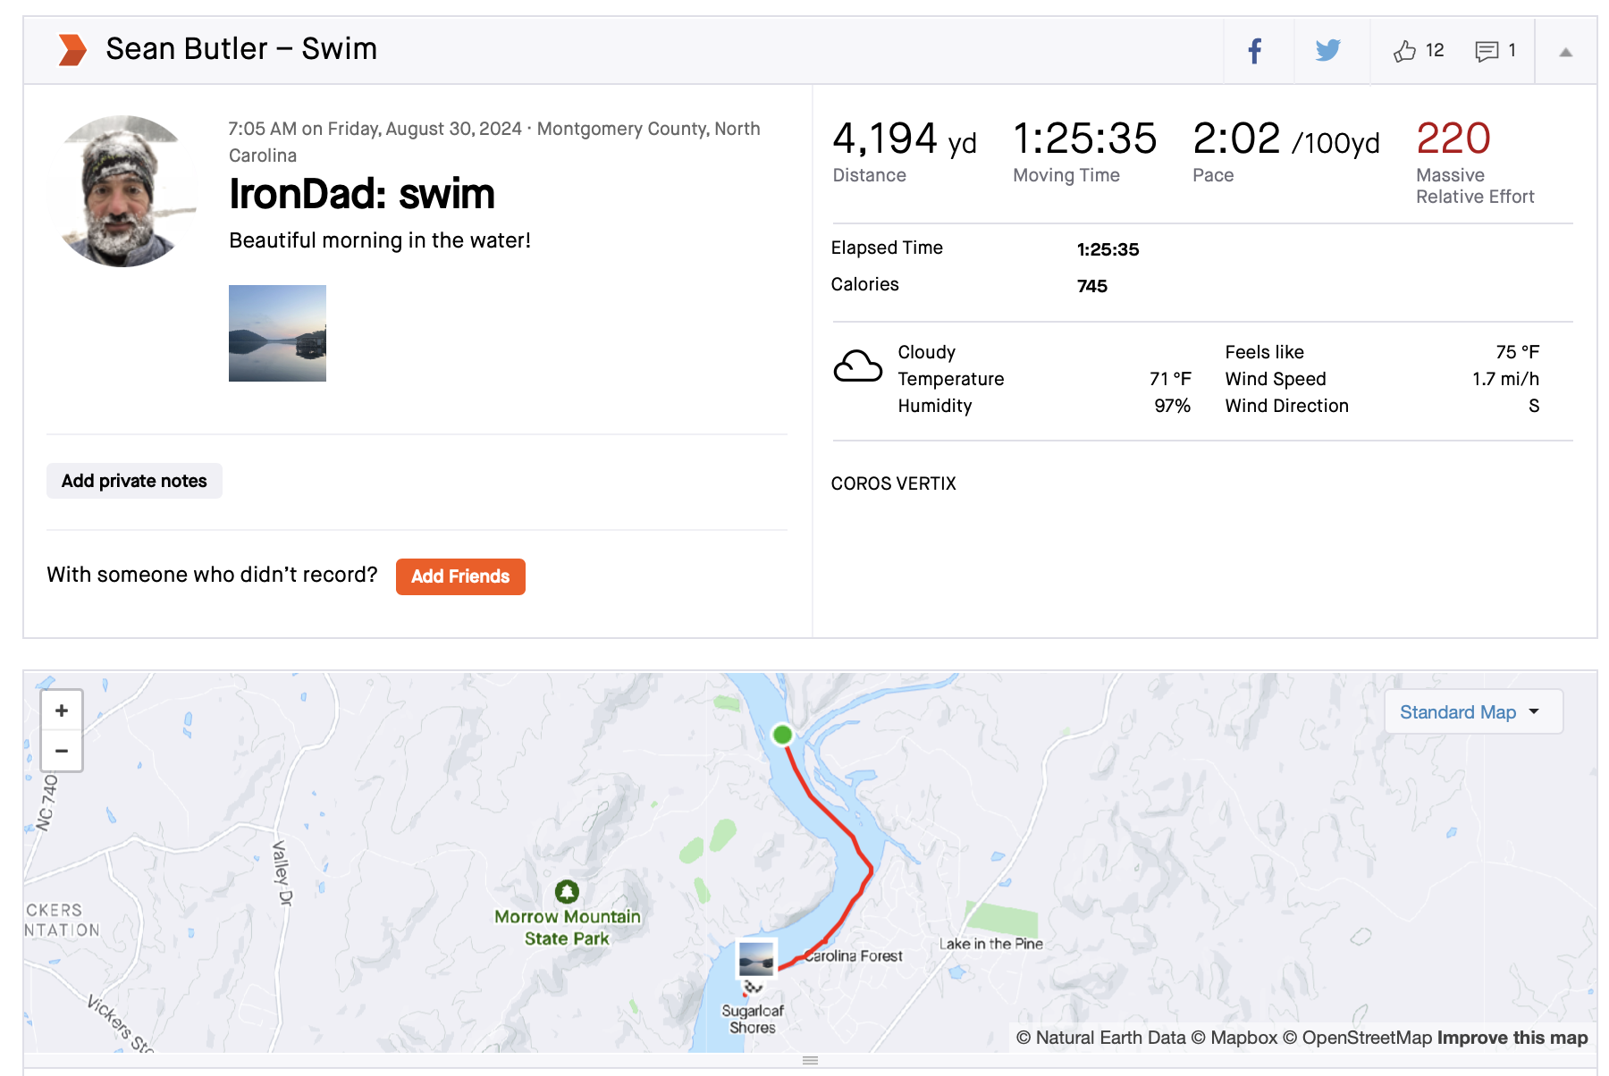This screenshot has height=1076, width=1609.
Task: Give kudos with thumbs-up icon
Action: (1404, 51)
